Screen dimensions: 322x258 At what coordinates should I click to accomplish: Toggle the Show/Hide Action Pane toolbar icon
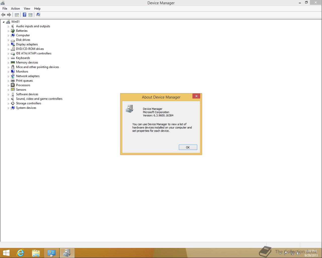[x=30, y=15]
